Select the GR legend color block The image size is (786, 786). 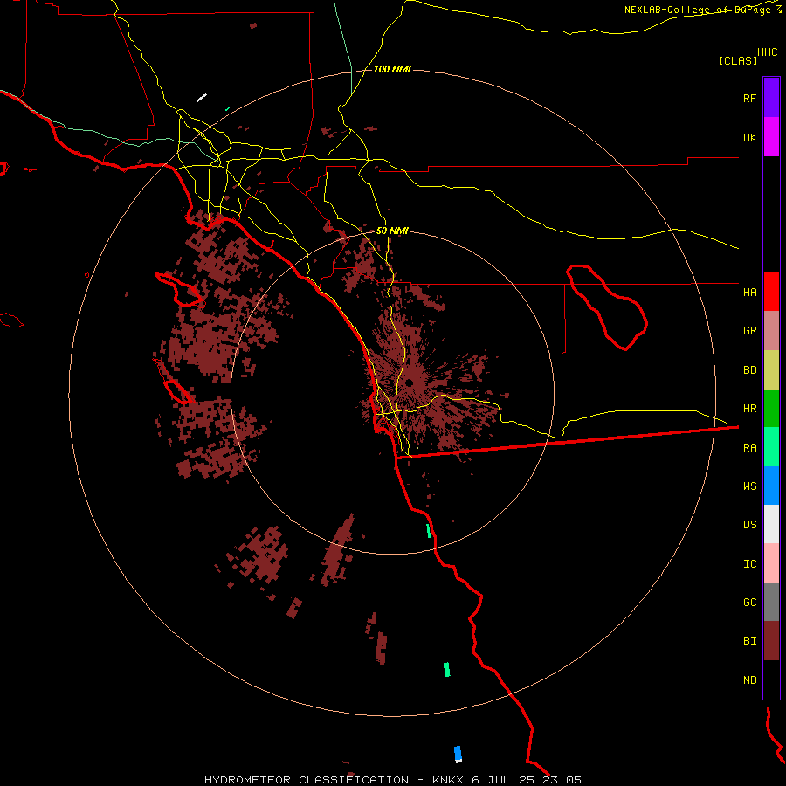point(771,331)
